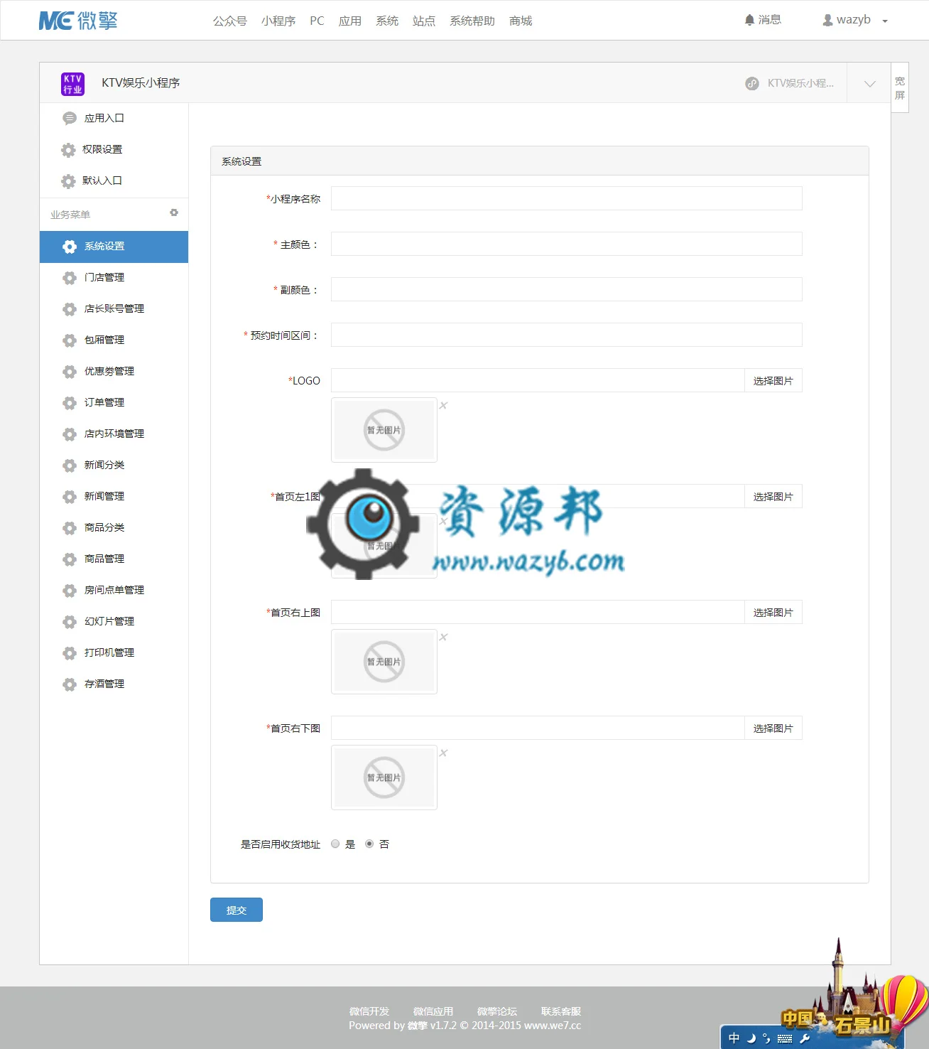Toggle the 宽屏 wide-screen switch
The height and width of the screenshot is (1049, 929).
[900, 88]
